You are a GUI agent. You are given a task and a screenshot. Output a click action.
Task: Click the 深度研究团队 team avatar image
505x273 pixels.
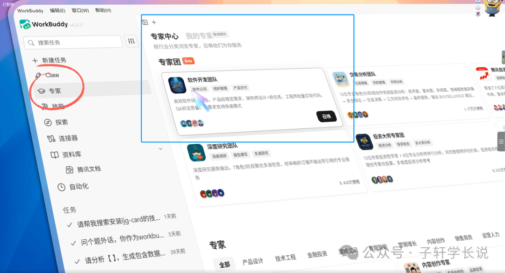(x=196, y=153)
